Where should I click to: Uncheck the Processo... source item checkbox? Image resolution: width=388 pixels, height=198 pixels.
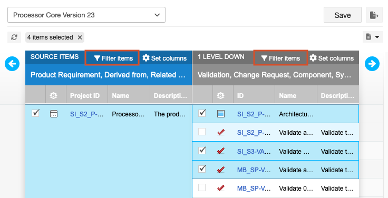tap(35, 113)
